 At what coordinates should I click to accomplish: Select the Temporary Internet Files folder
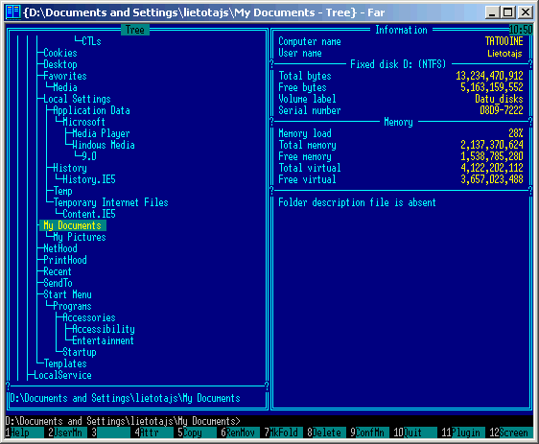tap(110, 202)
